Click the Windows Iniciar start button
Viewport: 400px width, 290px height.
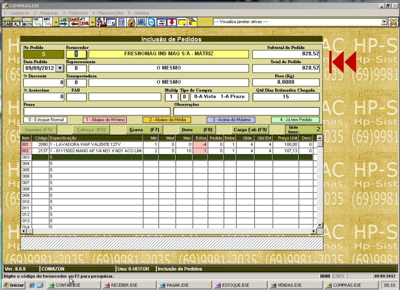click(x=14, y=285)
